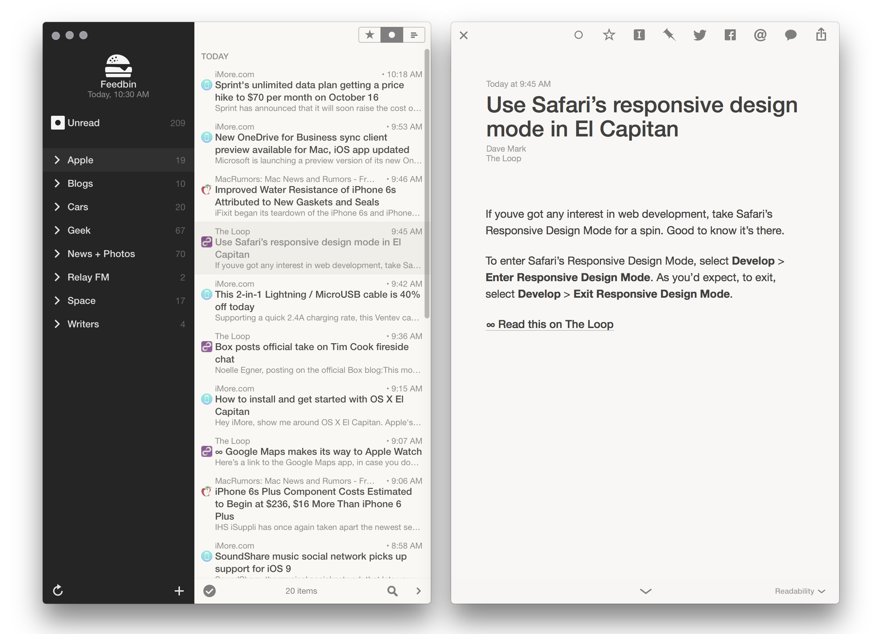Expand the Relay FM folder
Viewport: 885px width, 634px height.
57,277
